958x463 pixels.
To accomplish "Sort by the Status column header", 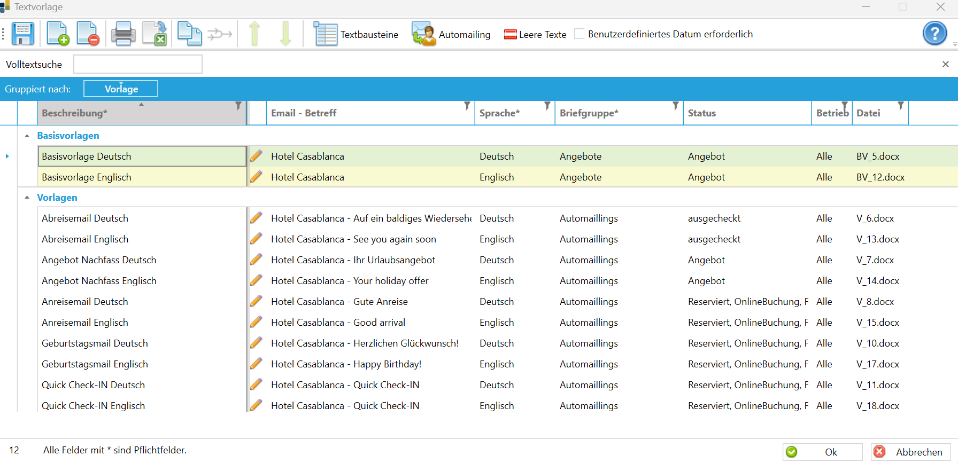I will click(x=747, y=113).
